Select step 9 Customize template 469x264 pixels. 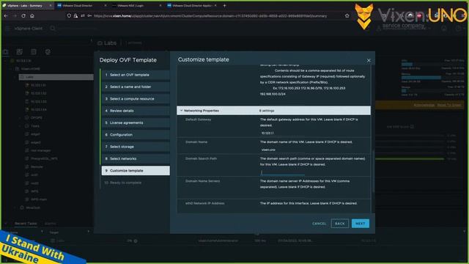[x=136, y=171]
